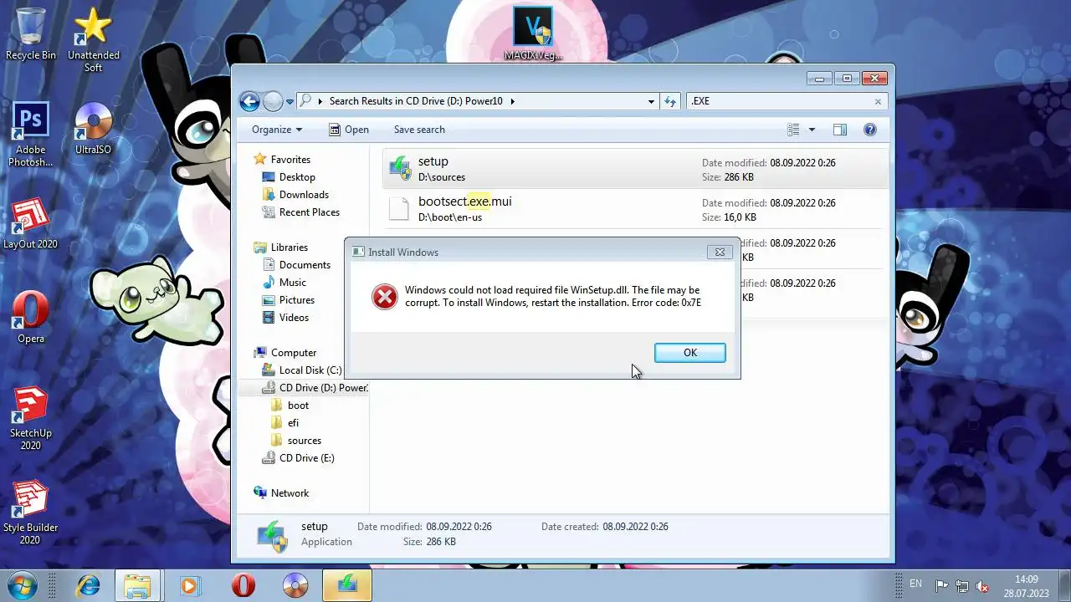Launch Adobe Photoshop desktop shortcut
The height and width of the screenshot is (602, 1071).
(31, 135)
